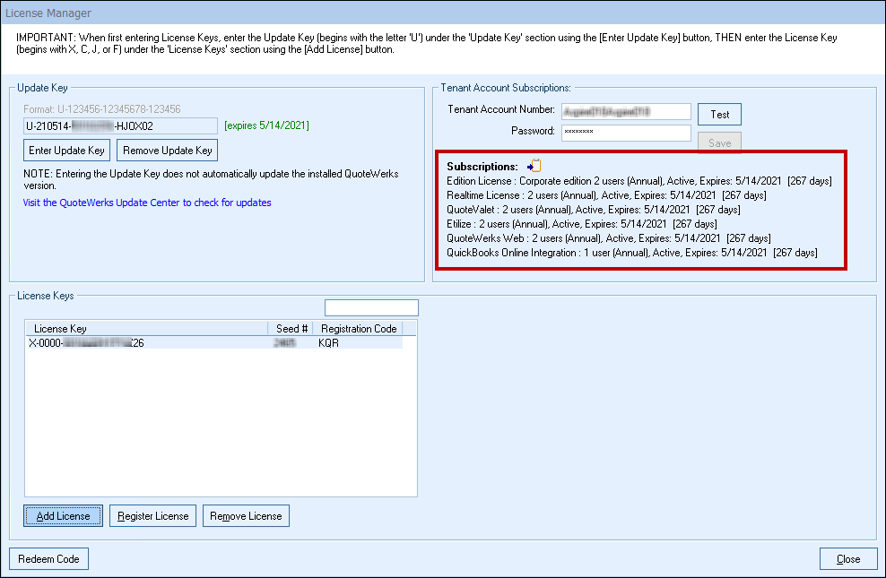Click the Remove Update Key button

(x=168, y=151)
